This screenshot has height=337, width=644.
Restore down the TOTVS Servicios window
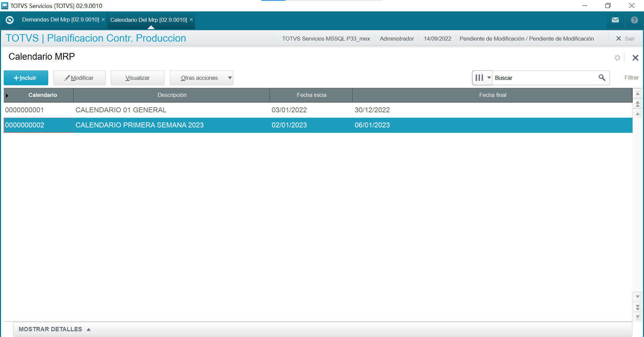tap(608, 6)
